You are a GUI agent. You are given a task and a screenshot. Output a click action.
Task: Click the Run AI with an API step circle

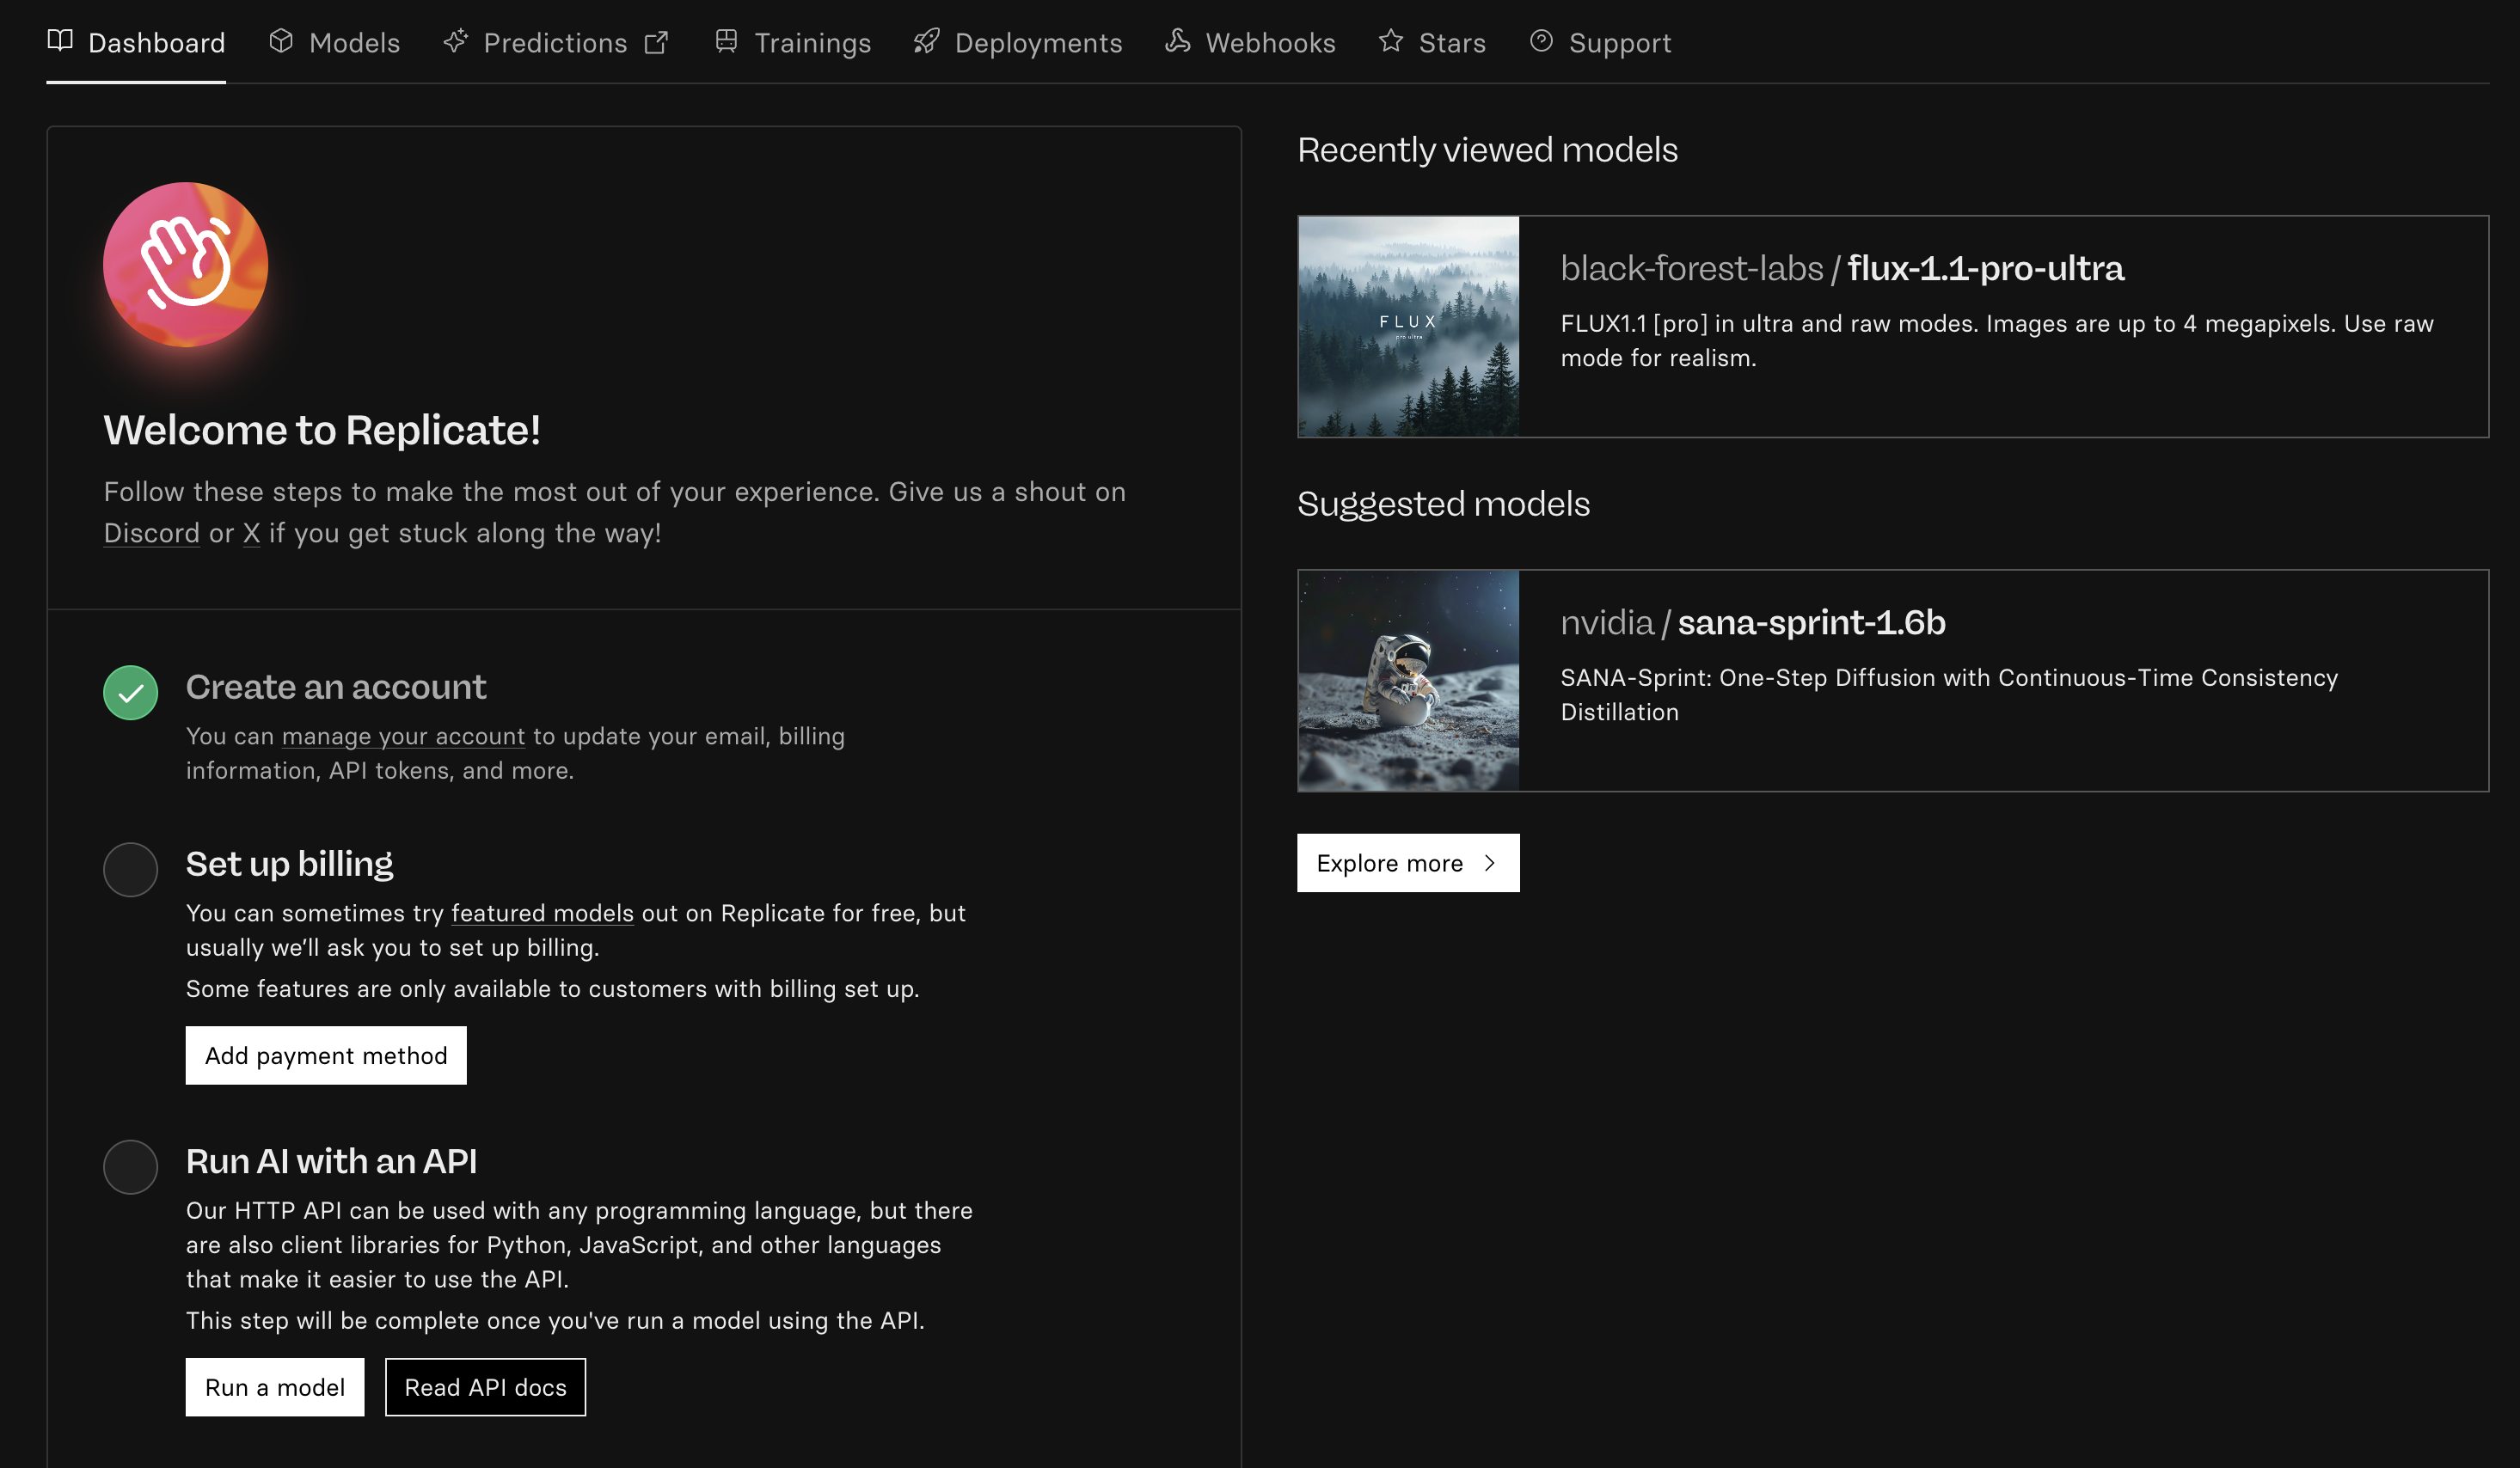131,1166
